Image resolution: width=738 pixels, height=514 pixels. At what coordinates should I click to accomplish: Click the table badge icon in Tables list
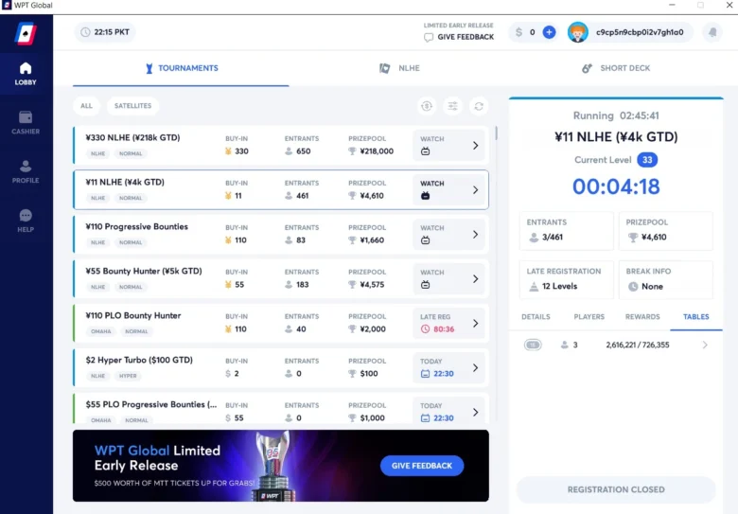(533, 345)
